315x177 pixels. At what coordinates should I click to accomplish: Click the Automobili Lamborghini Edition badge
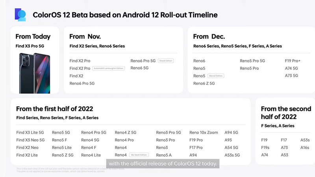(109, 68)
